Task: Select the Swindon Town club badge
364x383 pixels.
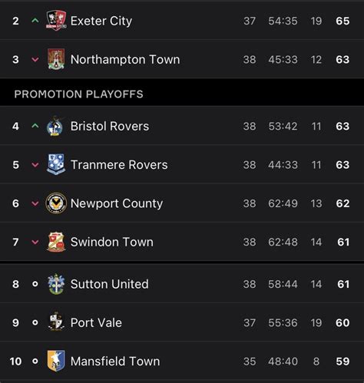Action: [56, 242]
